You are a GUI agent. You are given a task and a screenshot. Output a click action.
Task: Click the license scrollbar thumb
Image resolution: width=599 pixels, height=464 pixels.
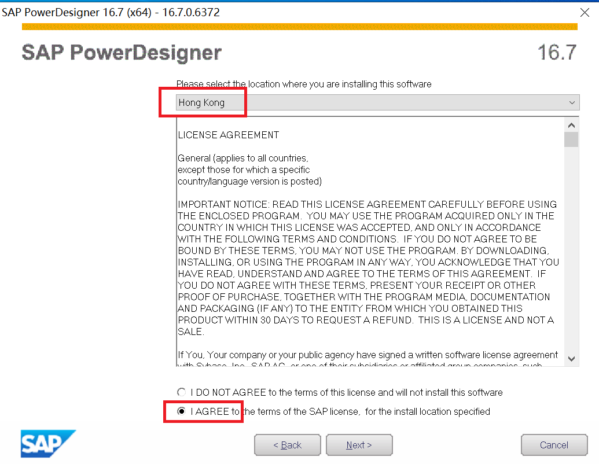tap(571, 139)
